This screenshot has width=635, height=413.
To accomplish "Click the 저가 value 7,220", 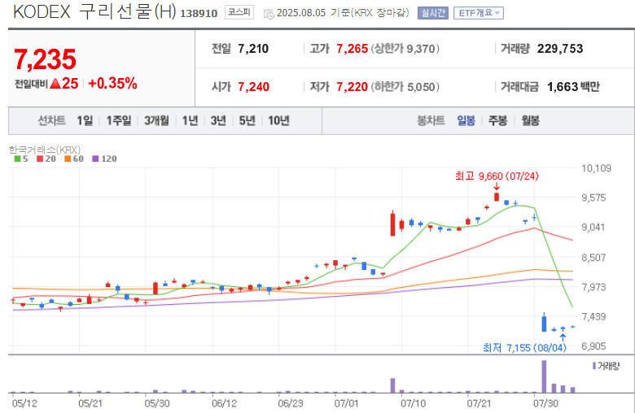I will (352, 87).
